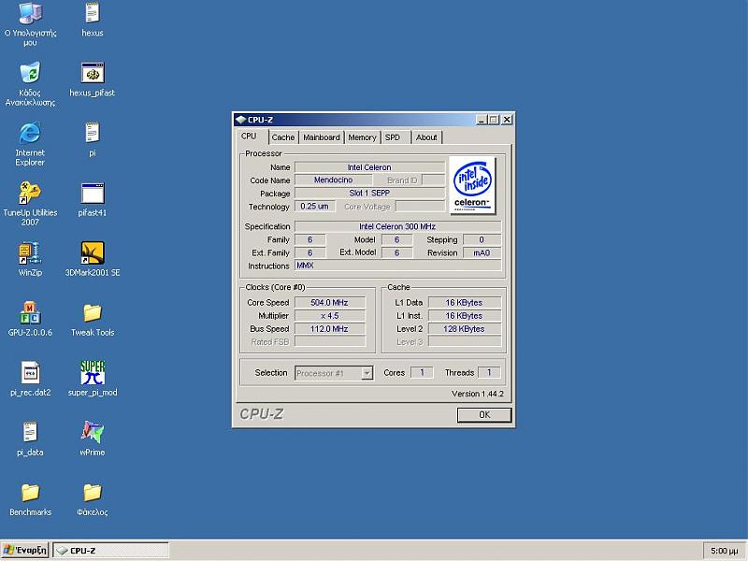Click the Revision value mA0

click(482, 252)
